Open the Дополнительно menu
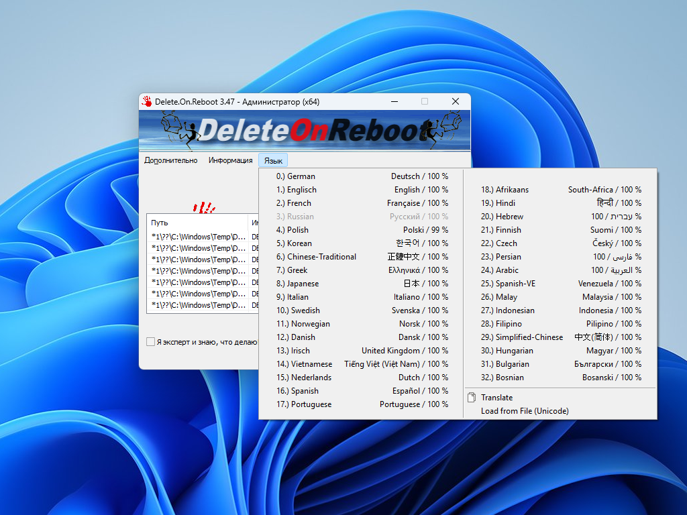687x515 pixels. [x=170, y=160]
